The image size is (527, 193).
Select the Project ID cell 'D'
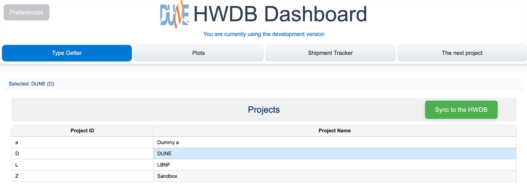click(82, 154)
